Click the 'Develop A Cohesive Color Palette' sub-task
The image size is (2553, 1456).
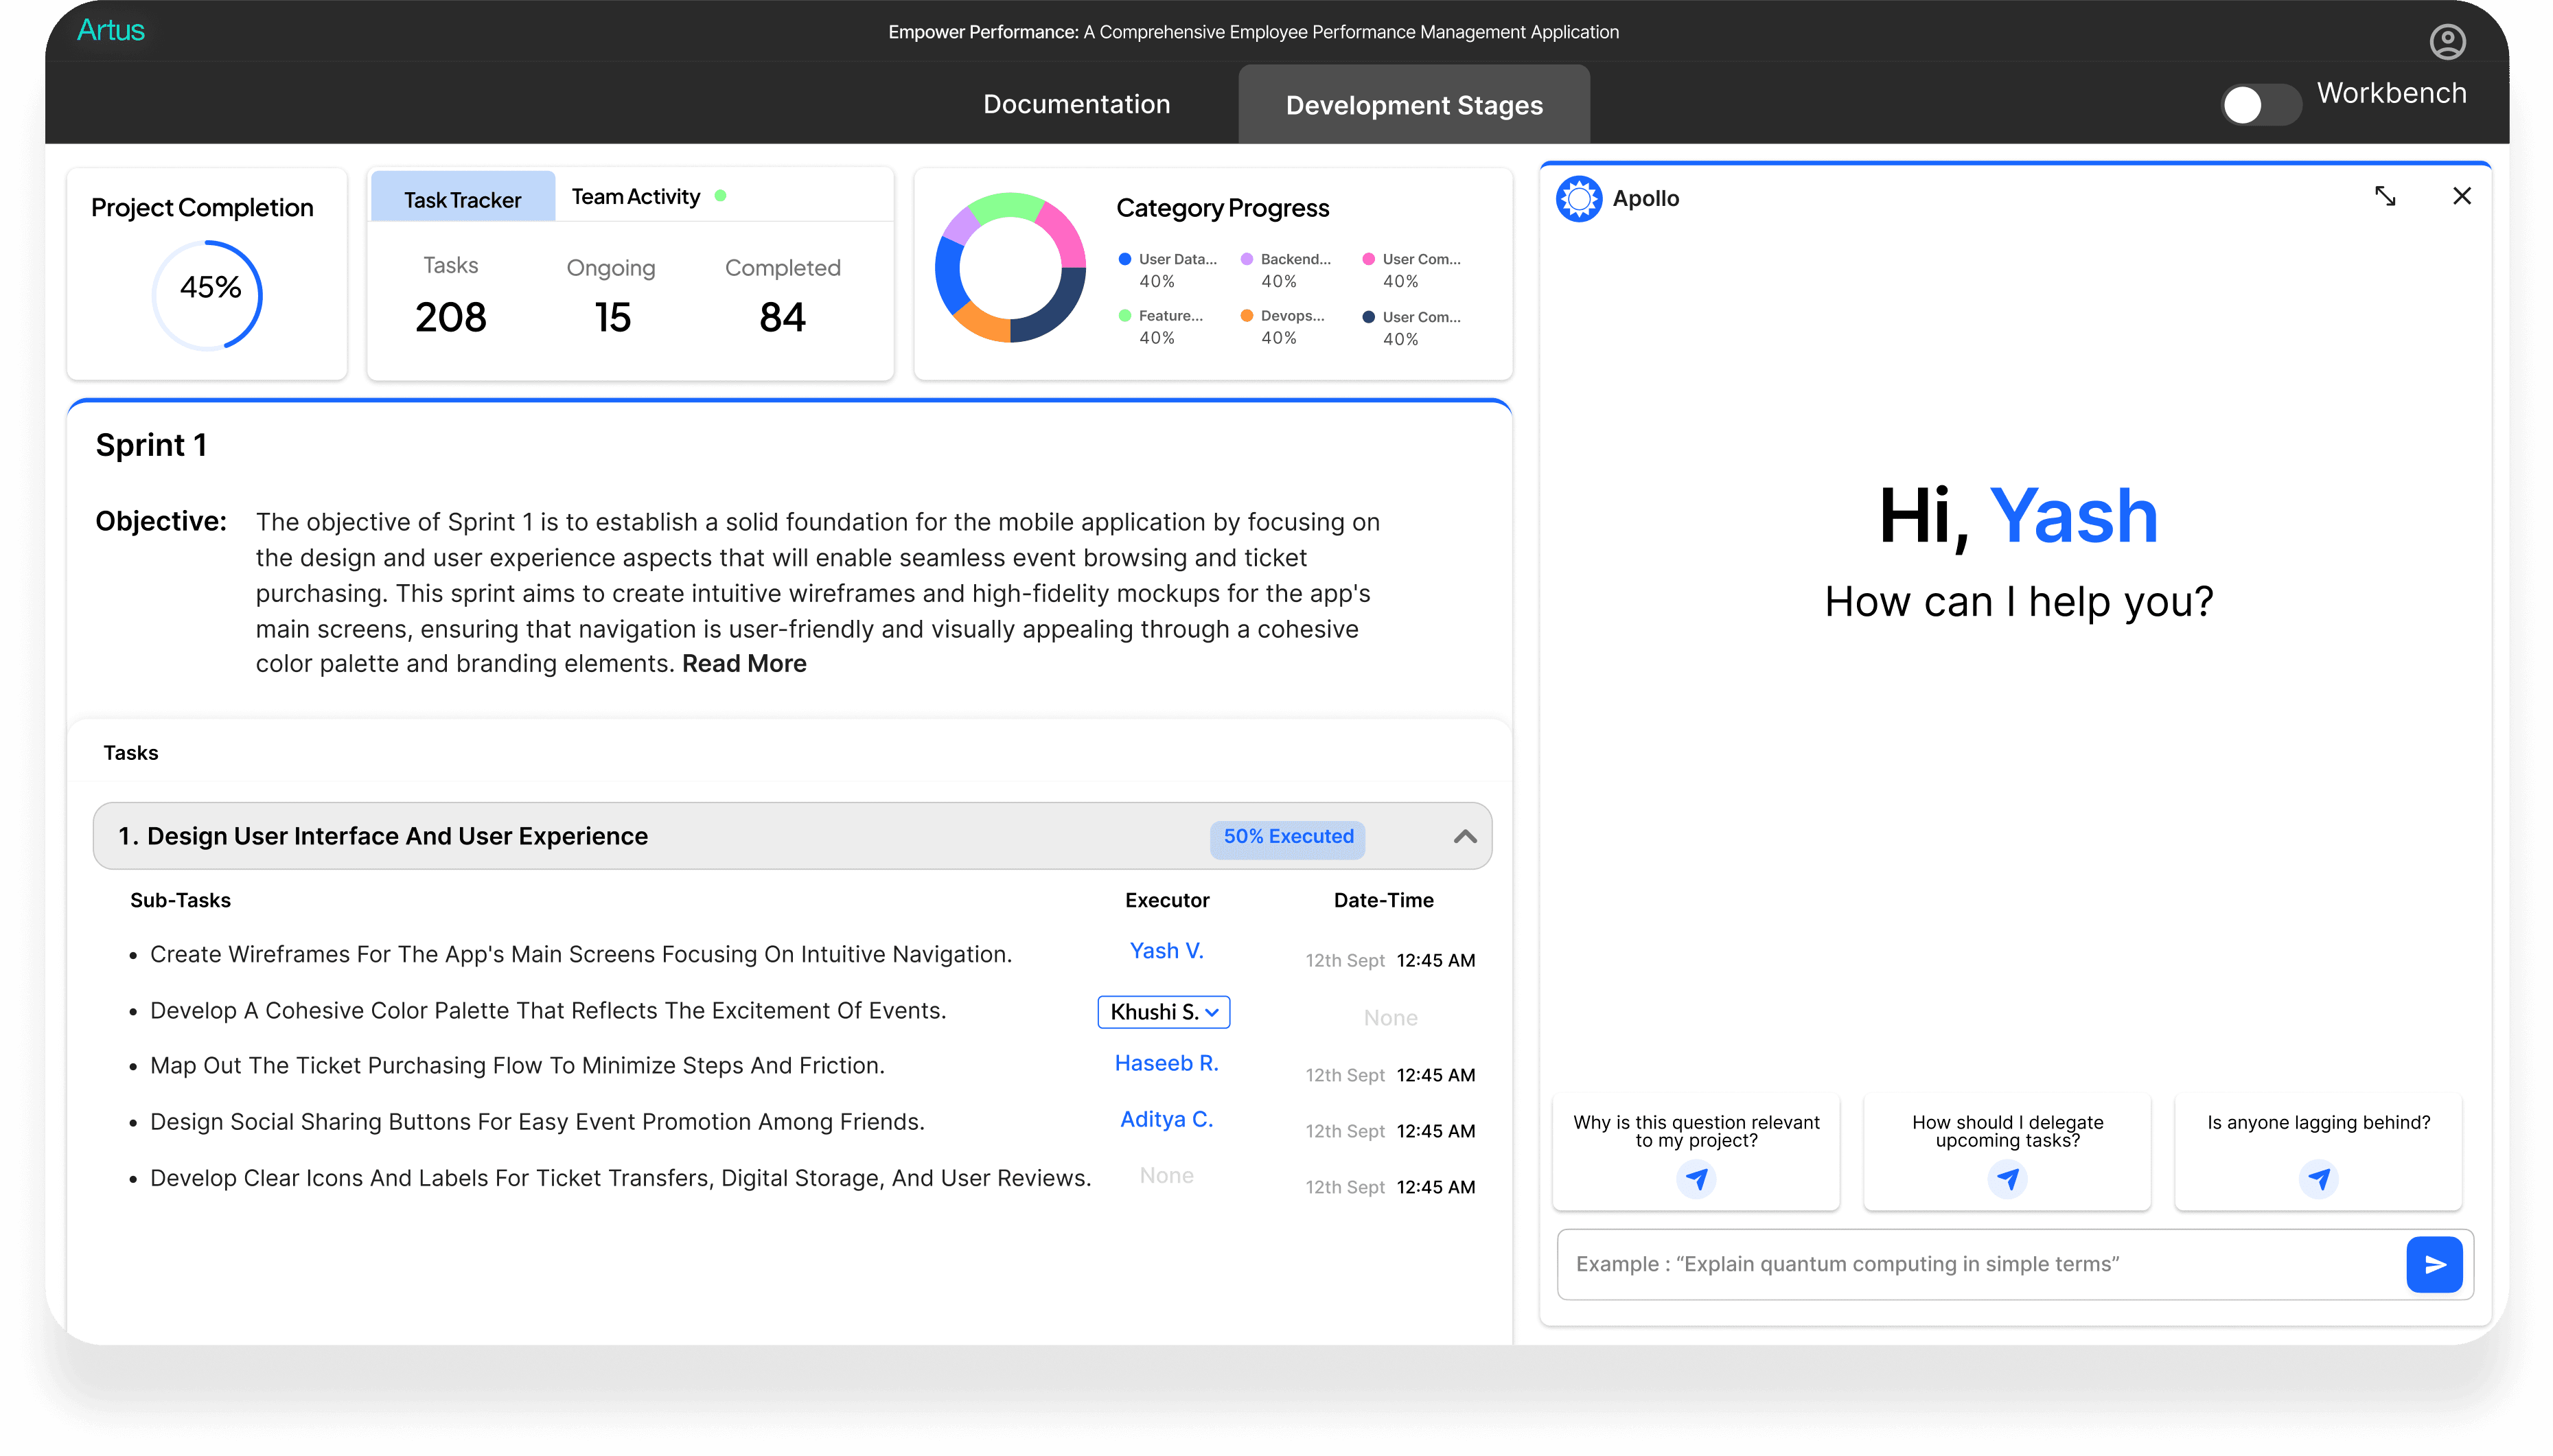click(x=548, y=1011)
